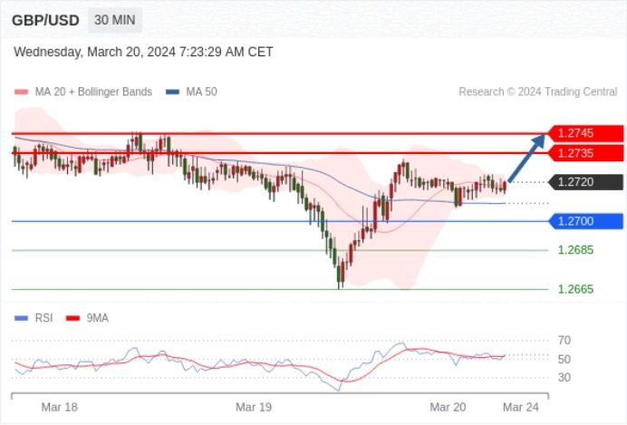Viewport: 627px width, 425px height.
Task: Select the 30 MIN timeframe badge
Action: tap(115, 20)
